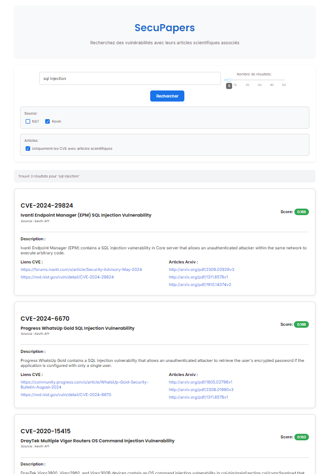324x474 pixels.
Task: Open the NVD link for CVE-2024-6670
Action: (66, 395)
